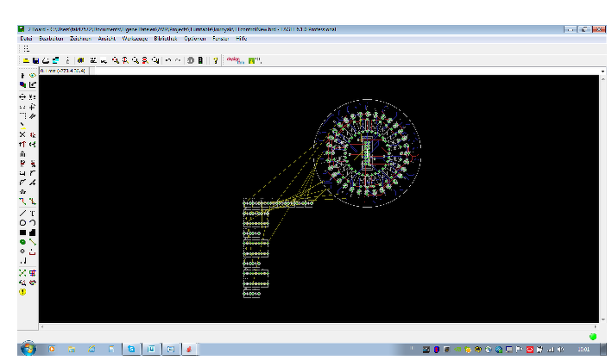Run the ERC check
The image size is (612, 360).
pyautogui.click(x=22, y=283)
